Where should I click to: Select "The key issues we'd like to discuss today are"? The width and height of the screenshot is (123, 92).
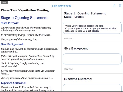pos(27,78)
